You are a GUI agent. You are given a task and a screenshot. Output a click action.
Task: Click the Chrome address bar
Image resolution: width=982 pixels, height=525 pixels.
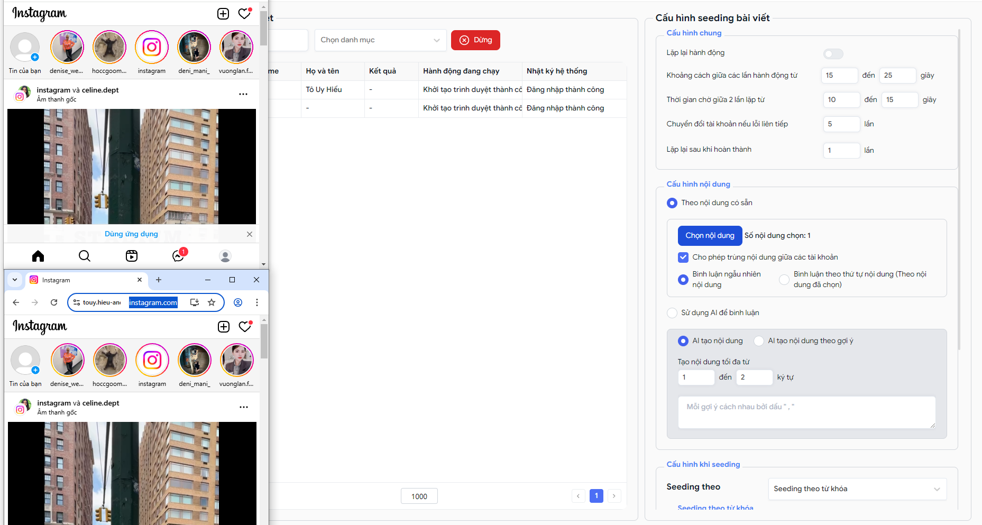click(x=146, y=302)
